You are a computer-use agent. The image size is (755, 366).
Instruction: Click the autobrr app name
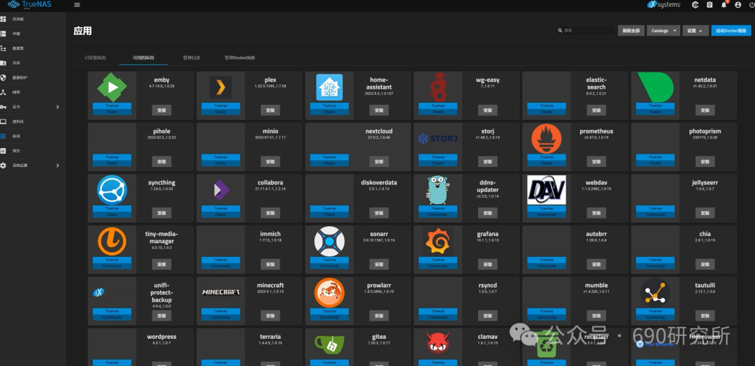596,234
